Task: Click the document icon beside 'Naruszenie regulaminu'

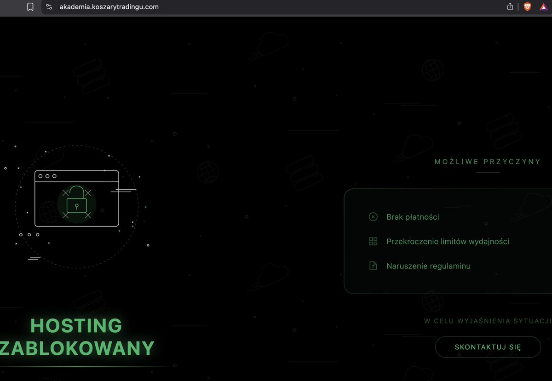Action: coord(373,266)
